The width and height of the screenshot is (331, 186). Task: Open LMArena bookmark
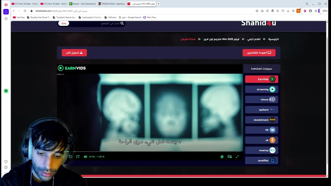tap(110, 17)
